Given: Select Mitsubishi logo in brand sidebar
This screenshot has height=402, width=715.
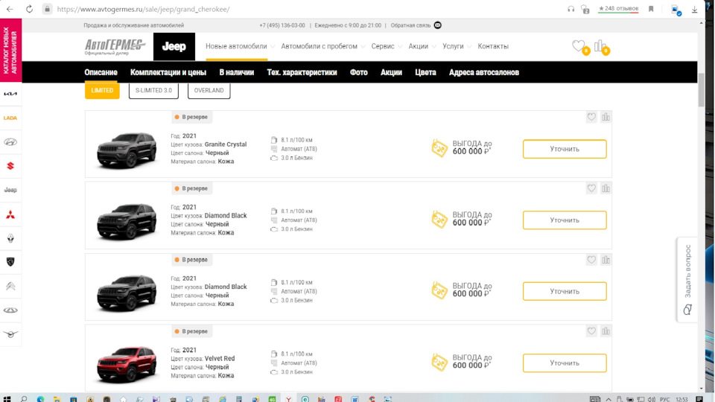Looking at the screenshot, I should pos(10,214).
